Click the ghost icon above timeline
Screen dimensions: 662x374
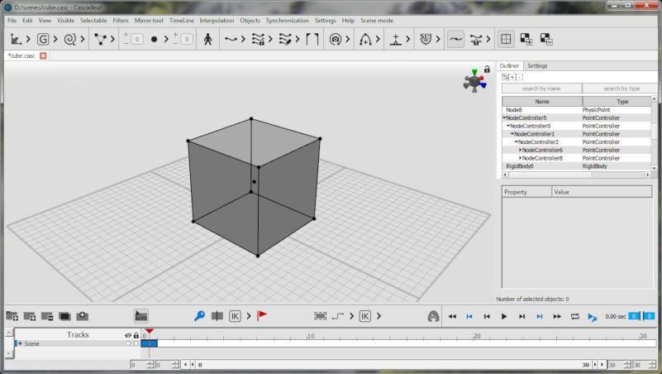click(x=432, y=316)
